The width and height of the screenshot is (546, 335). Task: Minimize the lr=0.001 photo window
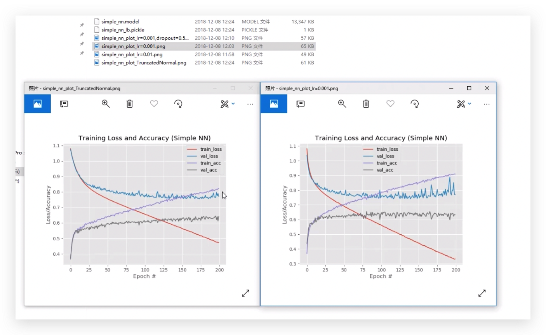pyautogui.click(x=451, y=88)
